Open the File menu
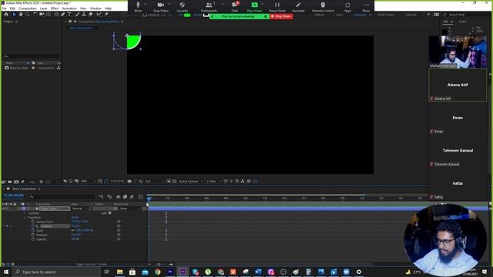The height and width of the screenshot is (277, 493). [x=4, y=8]
